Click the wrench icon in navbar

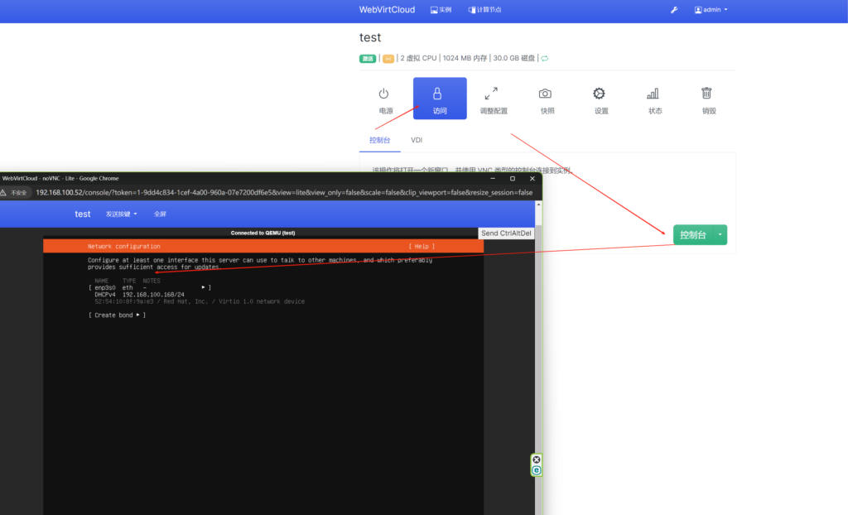pos(674,10)
